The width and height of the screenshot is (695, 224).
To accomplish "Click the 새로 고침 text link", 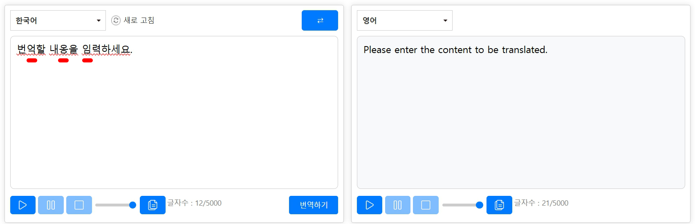I will (x=139, y=20).
